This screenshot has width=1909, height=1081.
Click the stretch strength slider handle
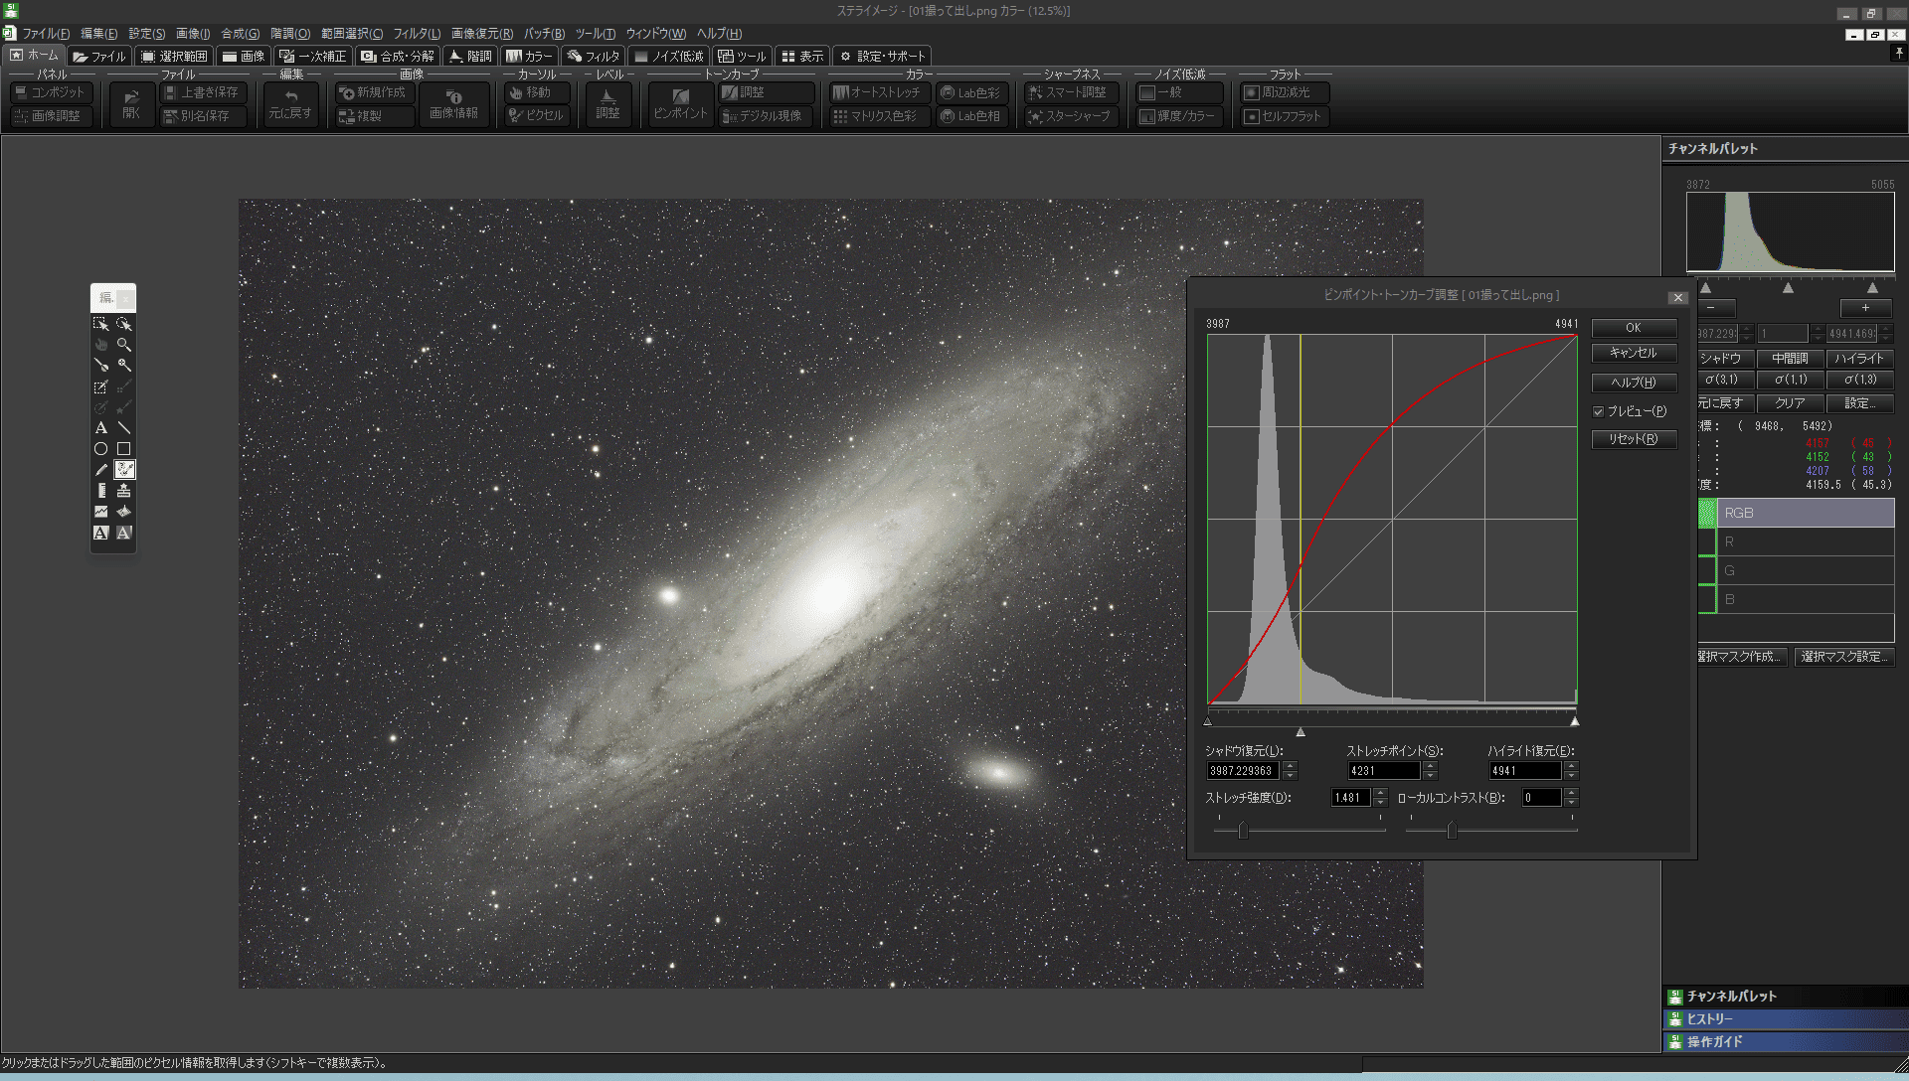point(1243,831)
